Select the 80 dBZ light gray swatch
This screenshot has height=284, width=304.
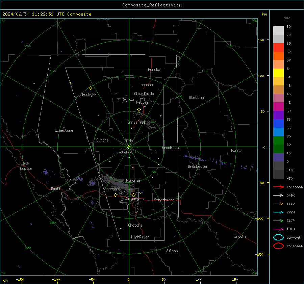[x=278, y=30]
